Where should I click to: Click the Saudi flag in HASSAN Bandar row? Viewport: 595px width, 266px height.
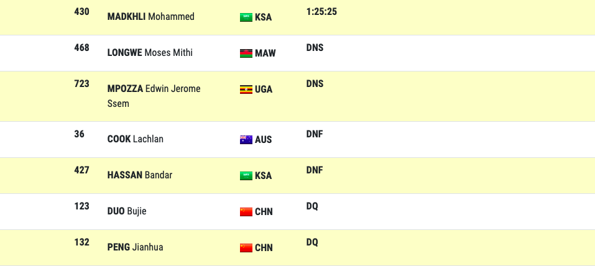click(x=246, y=176)
